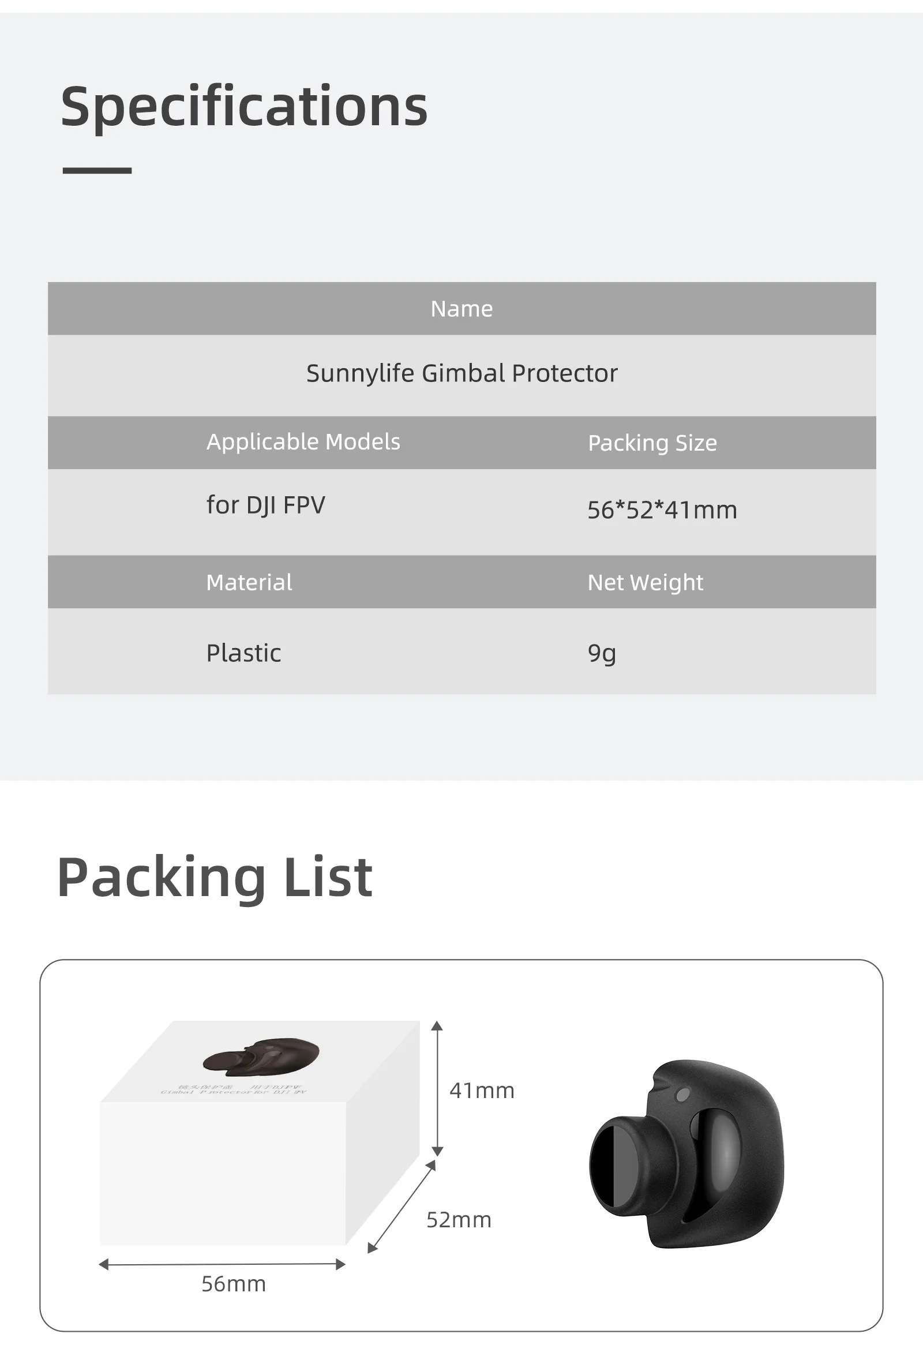
Task: Click the black gimbal protector product image
Action: click(x=687, y=1153)
